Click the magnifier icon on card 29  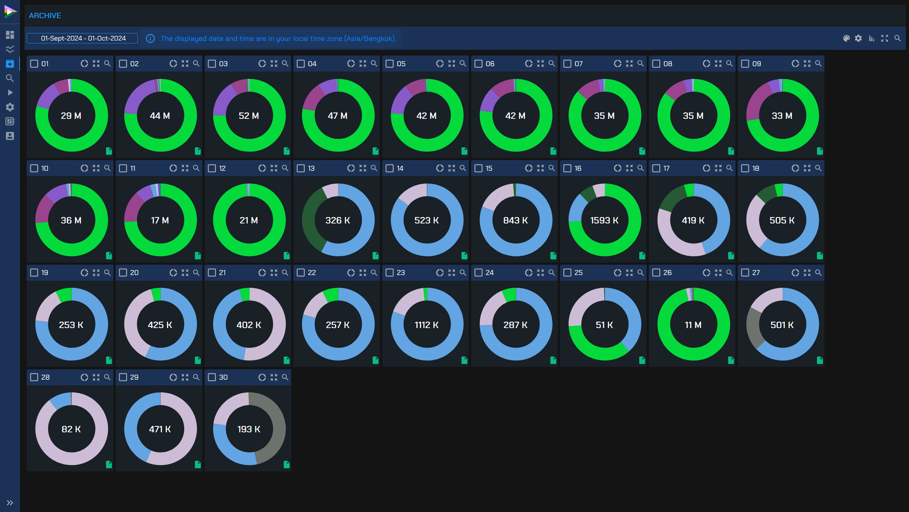click(x=196, y=377)
